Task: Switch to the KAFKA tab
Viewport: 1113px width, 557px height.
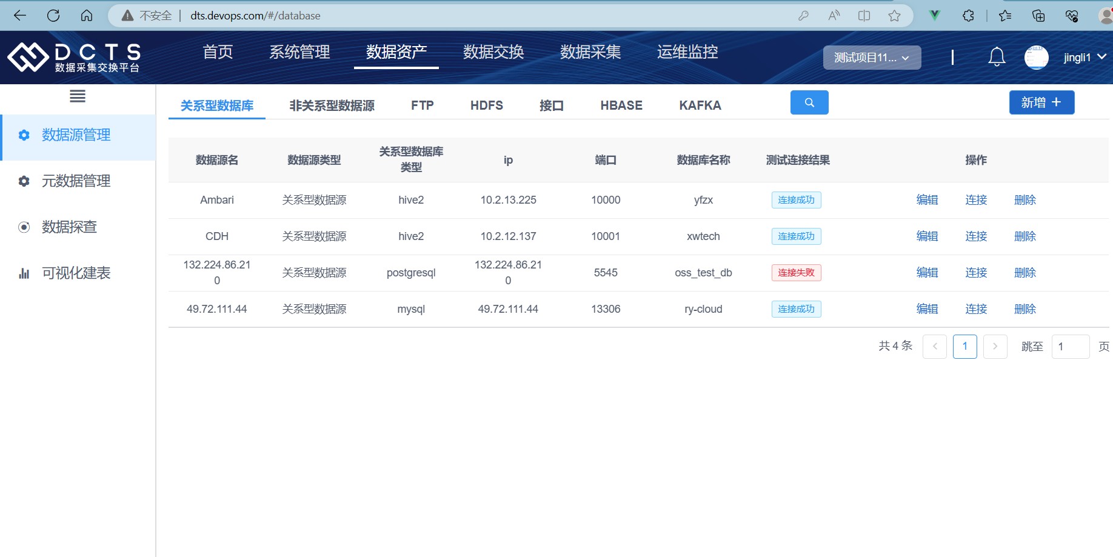Action: tap(700, 105)
